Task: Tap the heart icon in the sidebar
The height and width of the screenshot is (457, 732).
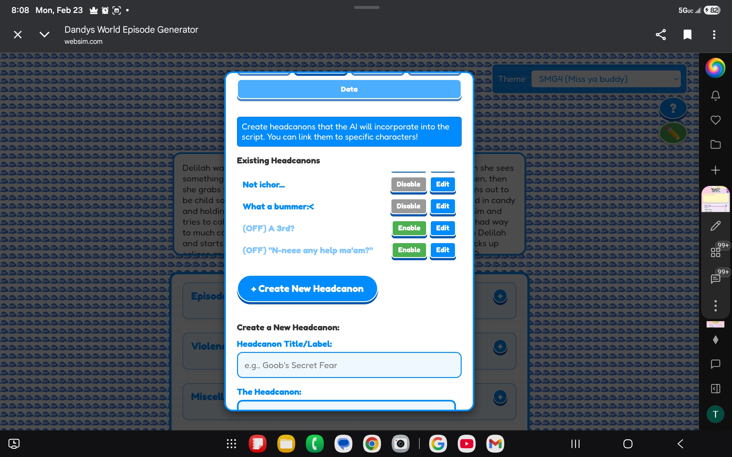Action: tap(715, 120)
